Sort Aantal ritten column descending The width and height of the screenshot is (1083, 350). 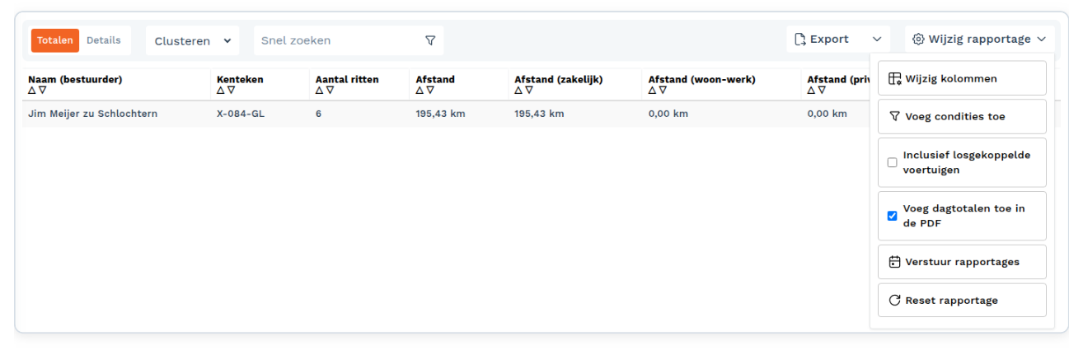tap(330, 91)
